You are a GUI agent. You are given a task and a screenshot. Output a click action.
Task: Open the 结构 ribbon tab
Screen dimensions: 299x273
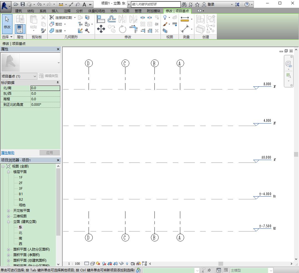coord(31,11)
